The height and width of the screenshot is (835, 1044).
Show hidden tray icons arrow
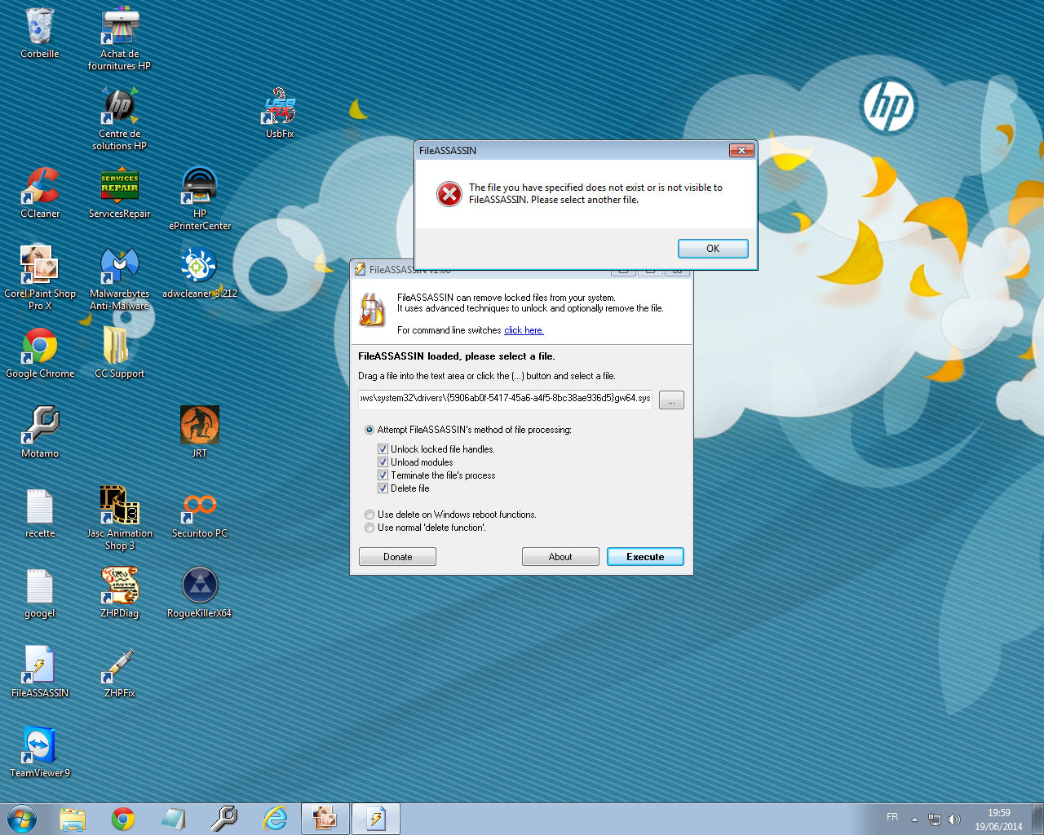914,820
